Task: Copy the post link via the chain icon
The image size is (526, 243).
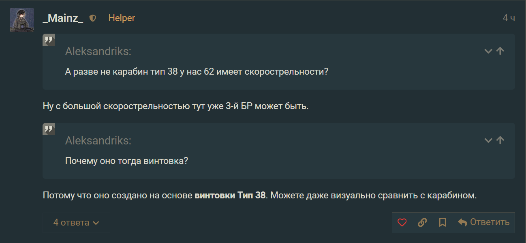Action: coord(422,222)
